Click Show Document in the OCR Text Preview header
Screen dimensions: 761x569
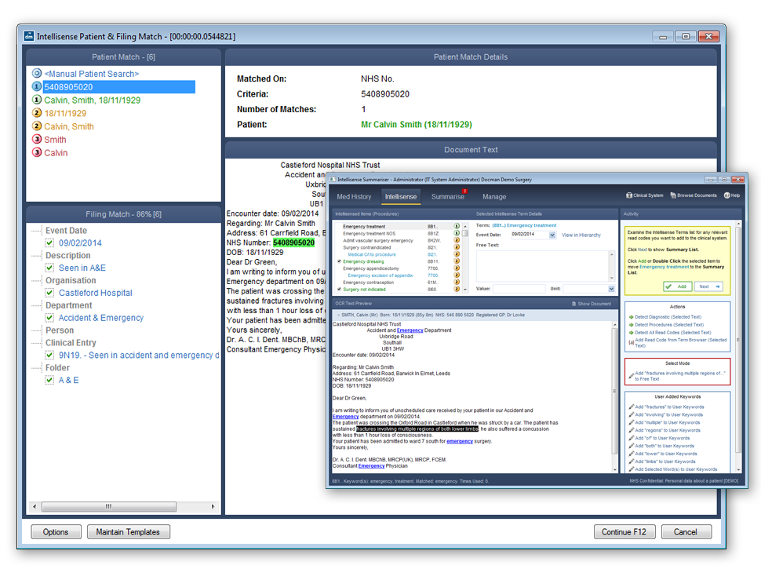[x=591, y=304]
